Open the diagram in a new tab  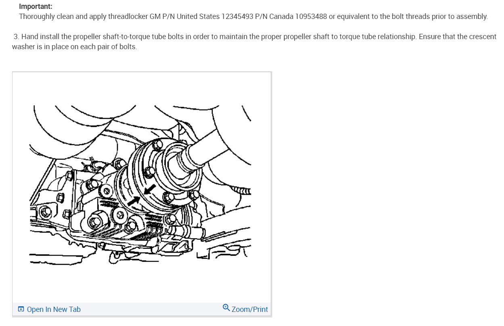[x=49, y=309]
